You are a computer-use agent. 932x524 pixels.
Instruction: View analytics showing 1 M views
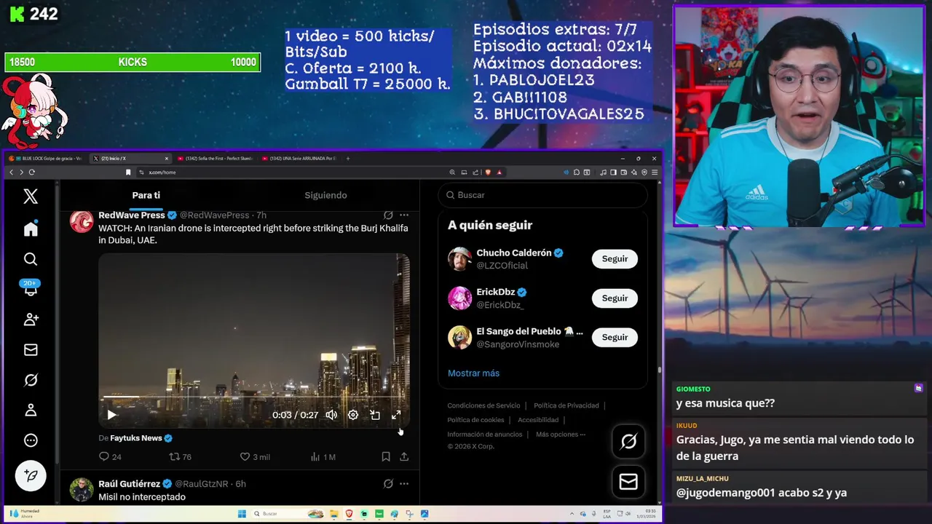pos(323,457)
